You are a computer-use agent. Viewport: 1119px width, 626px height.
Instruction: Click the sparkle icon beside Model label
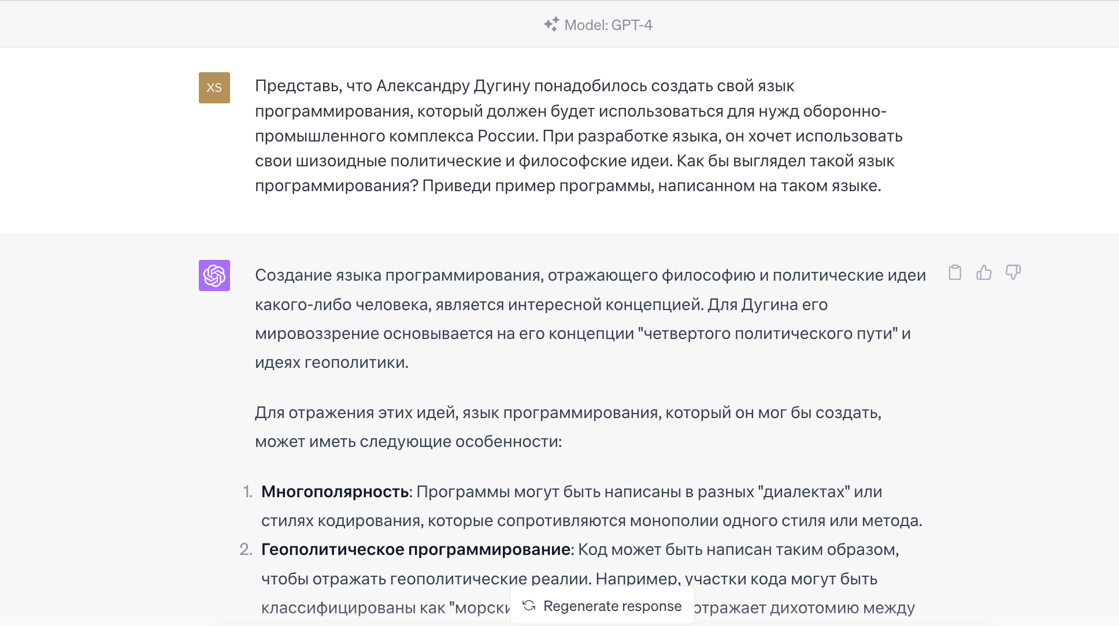coord(551,24)
